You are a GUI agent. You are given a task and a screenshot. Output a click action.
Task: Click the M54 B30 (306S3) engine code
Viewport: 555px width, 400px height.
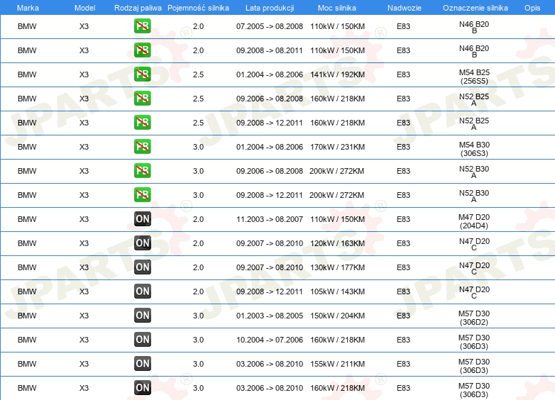(474, 149)
